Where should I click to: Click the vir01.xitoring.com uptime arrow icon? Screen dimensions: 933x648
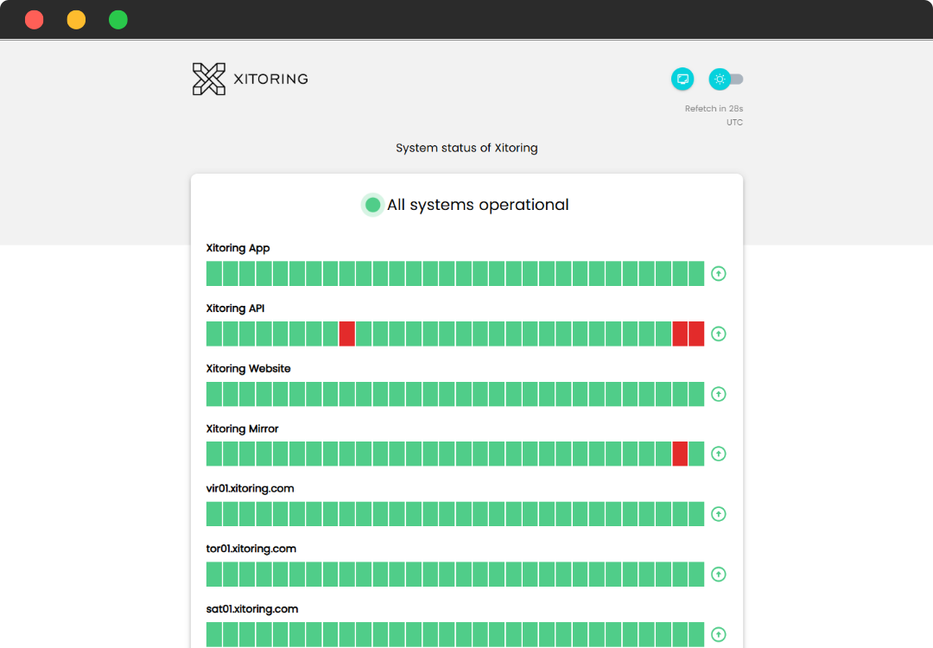click(x=718, y=514)
